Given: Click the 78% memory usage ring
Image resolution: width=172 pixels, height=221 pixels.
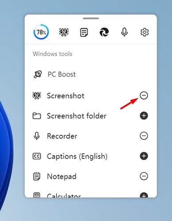Looking at the screenshot, I should point(41,32).
